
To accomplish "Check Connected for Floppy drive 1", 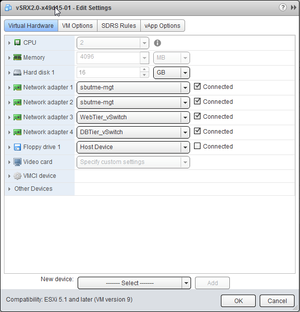I will coord(197,146).
